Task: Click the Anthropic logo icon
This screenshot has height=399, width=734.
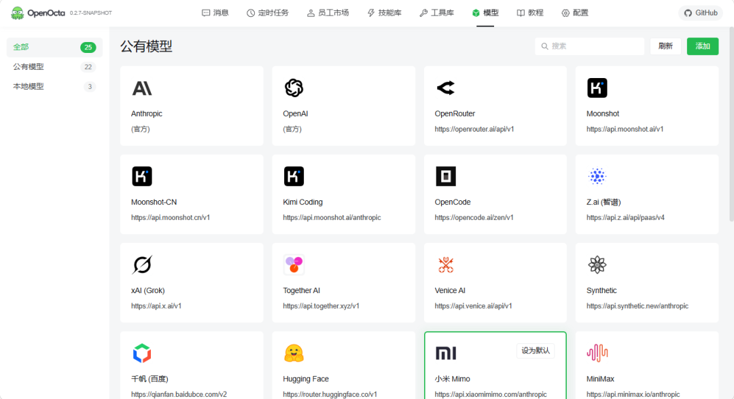Action: pyautogui.click(x=142, y=88)
